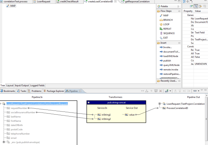
Task: Add a MAP step from the palette
Action: (x=164, y=15)
